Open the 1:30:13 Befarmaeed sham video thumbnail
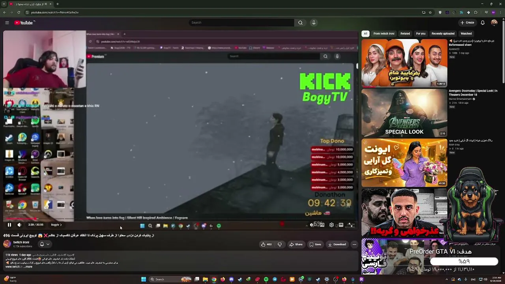 tap(404, 63)
